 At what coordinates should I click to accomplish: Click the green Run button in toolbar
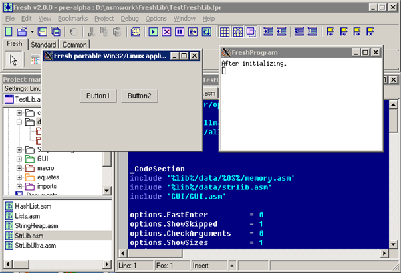(x=153, y=31)
